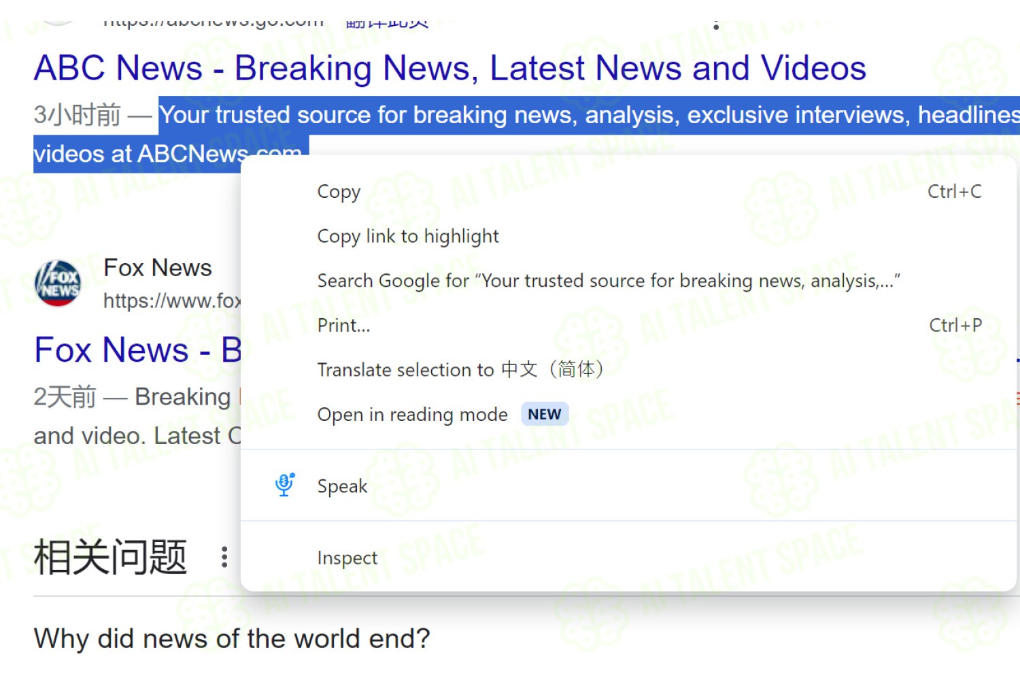This screenshot has width=1020, height=680.
Task: Open in reading mode entry
Action: [x=628, y=414]
